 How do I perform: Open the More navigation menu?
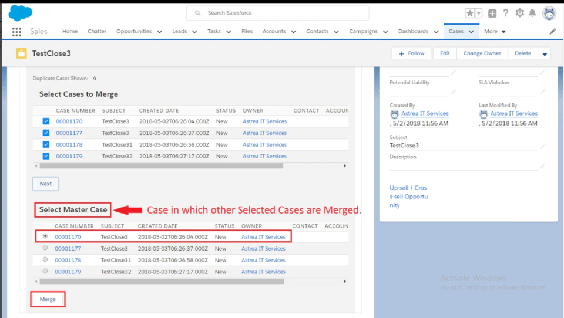tap(495, 31)
